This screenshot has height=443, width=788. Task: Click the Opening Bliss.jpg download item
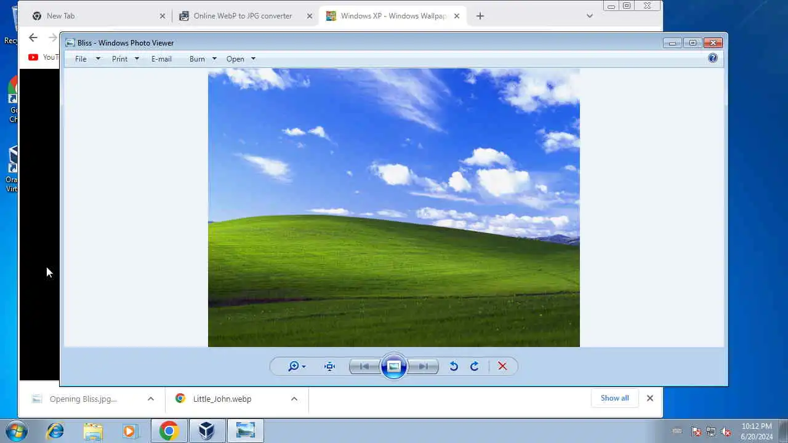pos(83,399)
